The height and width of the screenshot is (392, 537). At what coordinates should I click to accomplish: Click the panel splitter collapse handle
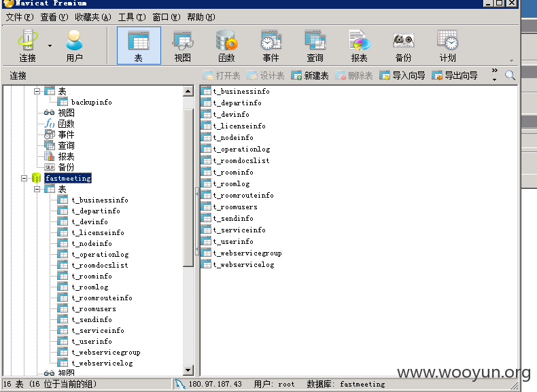click(x=197, y=221)
